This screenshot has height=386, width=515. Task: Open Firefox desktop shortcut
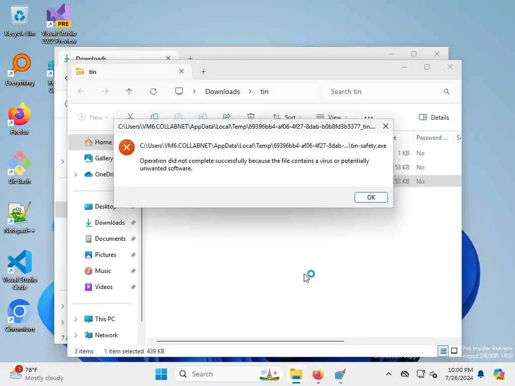[x=20, y=119]
